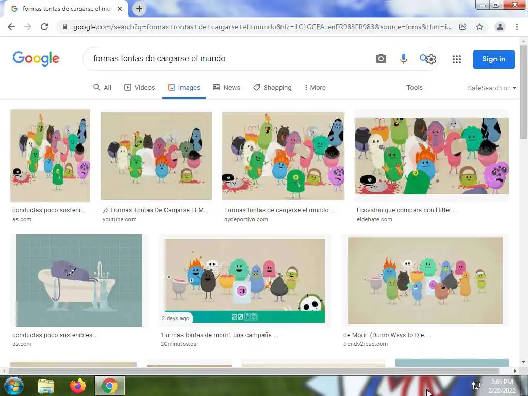Screen dimensions: 528x396
Task: Open the SafeSearch on dropdown
Action: (x=491, y=88)
